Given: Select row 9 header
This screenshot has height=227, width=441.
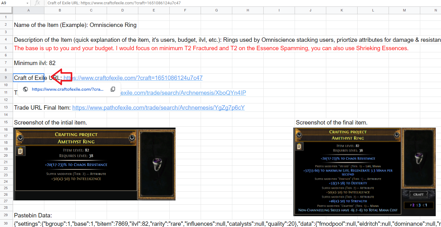Looking at the screenshot, I should click(x=6, y=78).
